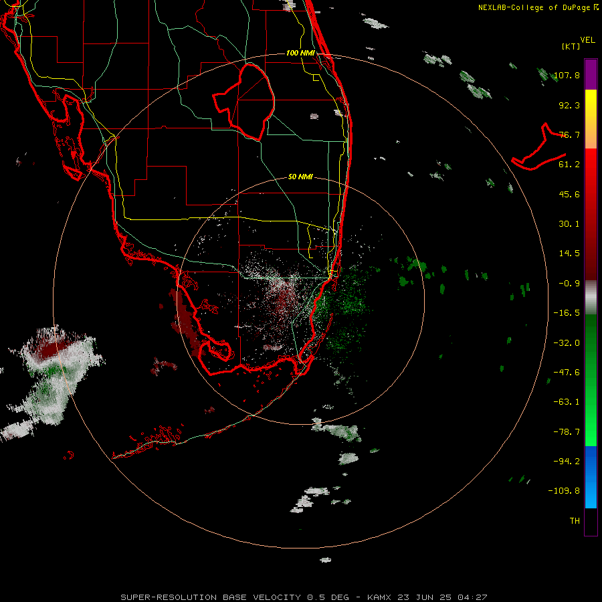This screenshot has height=602, width=602.
Task: Click the dark red velocity patch near Cape Sable coast
Action: 186,322
